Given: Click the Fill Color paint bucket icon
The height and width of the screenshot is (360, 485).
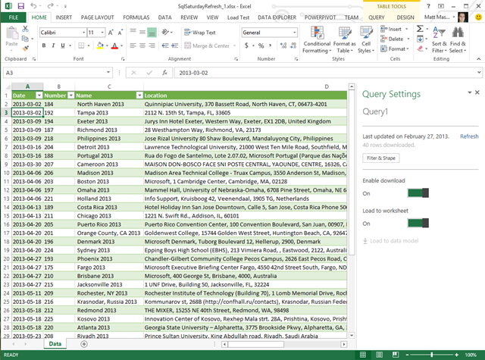Looking at the screenshot, I should click(100, 45).
